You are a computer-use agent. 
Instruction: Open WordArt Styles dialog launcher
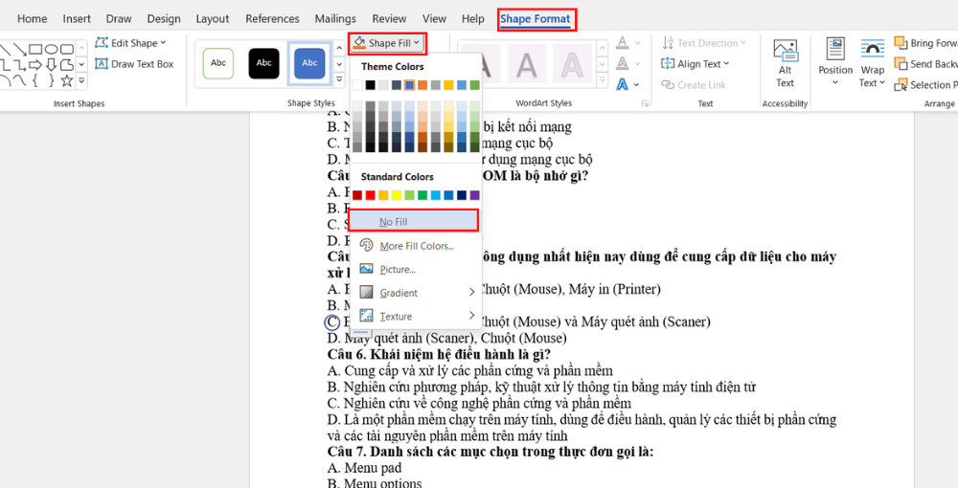coord(645,103)
